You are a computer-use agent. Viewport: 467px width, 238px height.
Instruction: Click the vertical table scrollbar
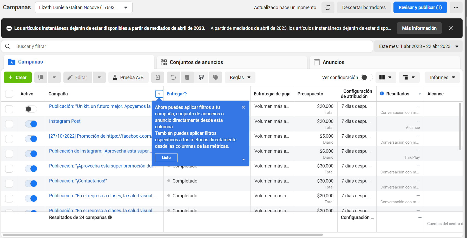point(460,127)
